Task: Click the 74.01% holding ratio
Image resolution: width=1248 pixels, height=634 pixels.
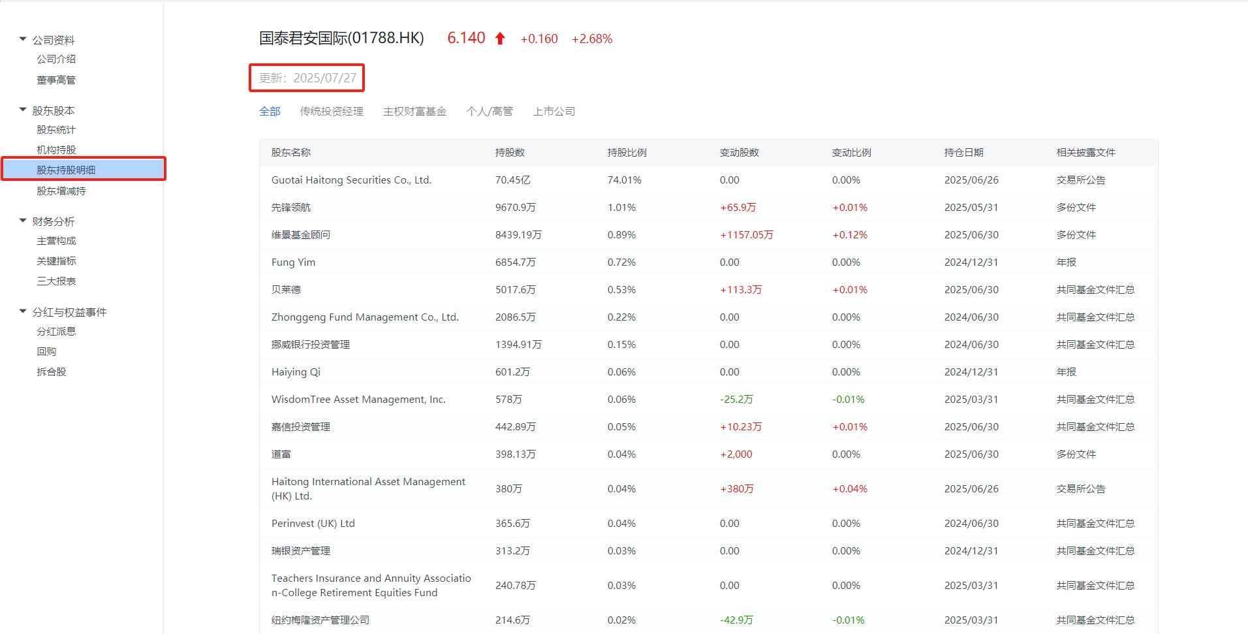Action: pos(624,180)
